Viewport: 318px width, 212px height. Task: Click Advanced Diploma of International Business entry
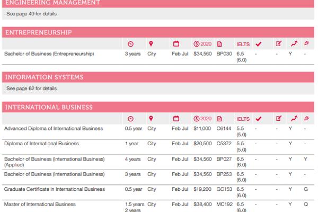[x=54, y=129]
